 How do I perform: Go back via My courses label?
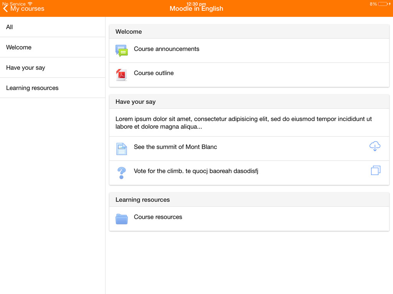click(27, 9)
